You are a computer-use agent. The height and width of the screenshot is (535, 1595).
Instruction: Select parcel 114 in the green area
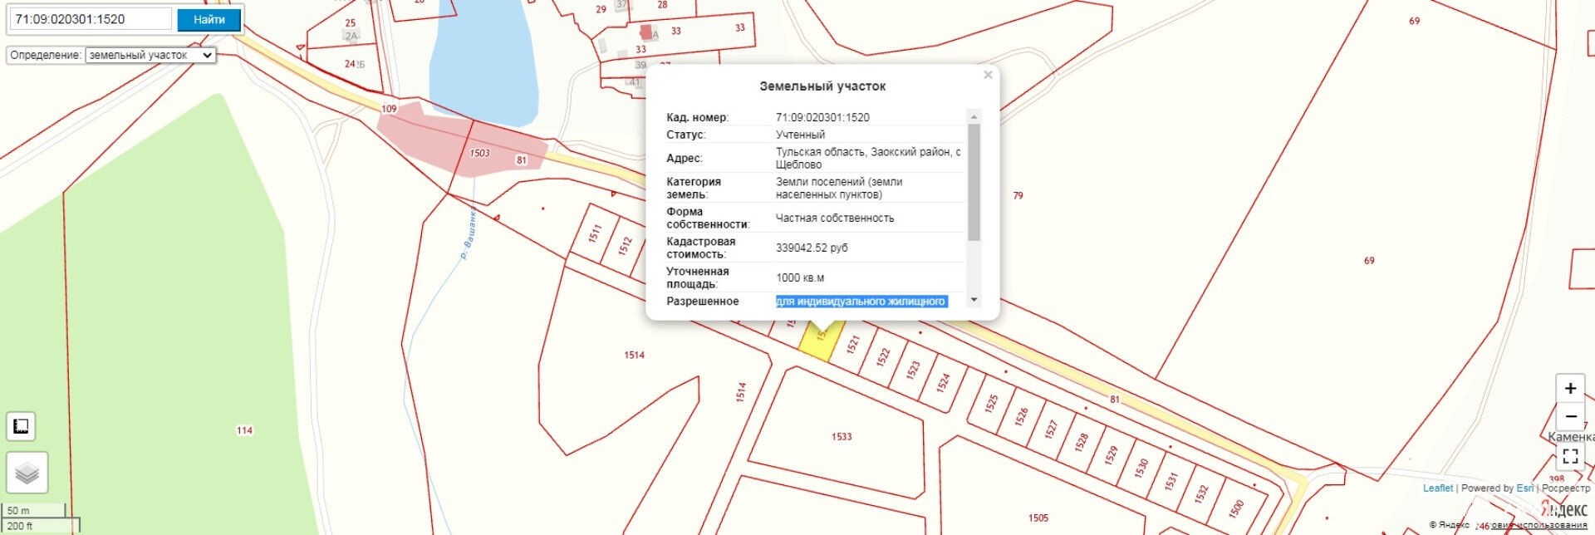click(x=244, y=430)
